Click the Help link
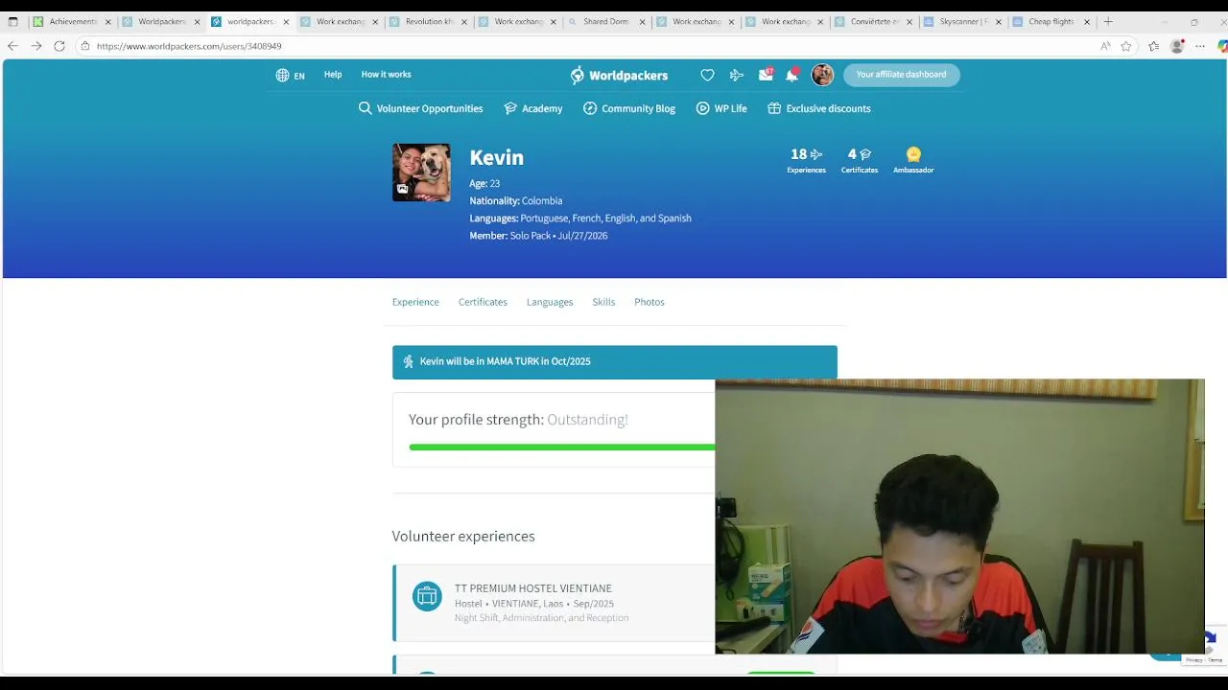 333,75
